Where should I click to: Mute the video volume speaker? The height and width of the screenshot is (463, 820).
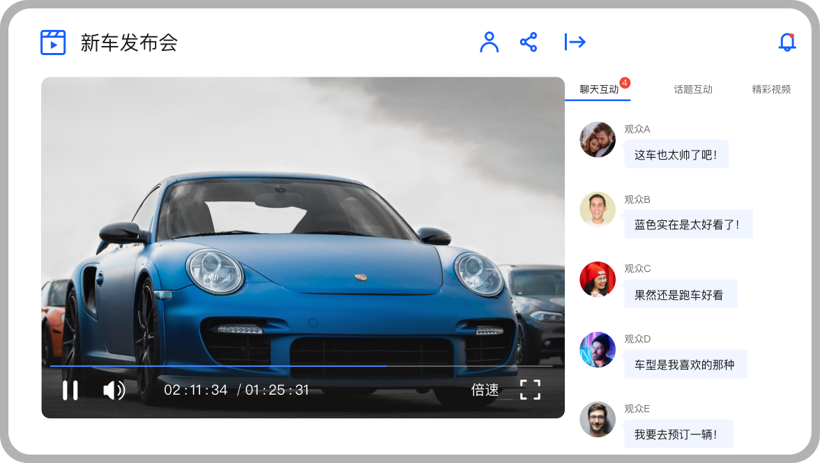[x=114, y=390]
